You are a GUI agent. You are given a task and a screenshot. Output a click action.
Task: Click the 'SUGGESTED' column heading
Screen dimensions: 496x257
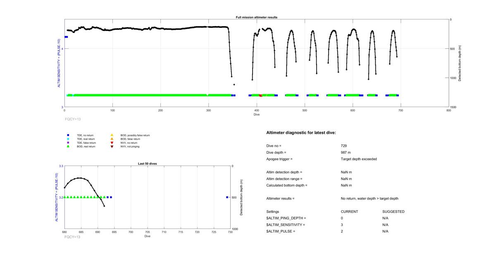click(393, 212)
